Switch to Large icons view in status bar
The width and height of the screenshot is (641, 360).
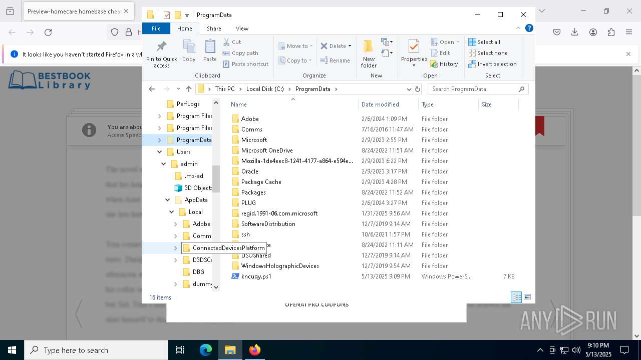[527, 297]
